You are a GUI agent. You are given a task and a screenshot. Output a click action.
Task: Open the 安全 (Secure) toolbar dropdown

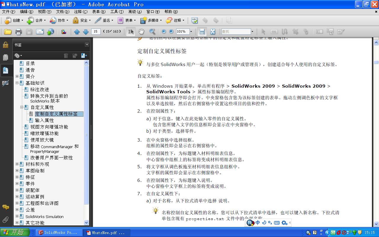click(x=81, y=20)
